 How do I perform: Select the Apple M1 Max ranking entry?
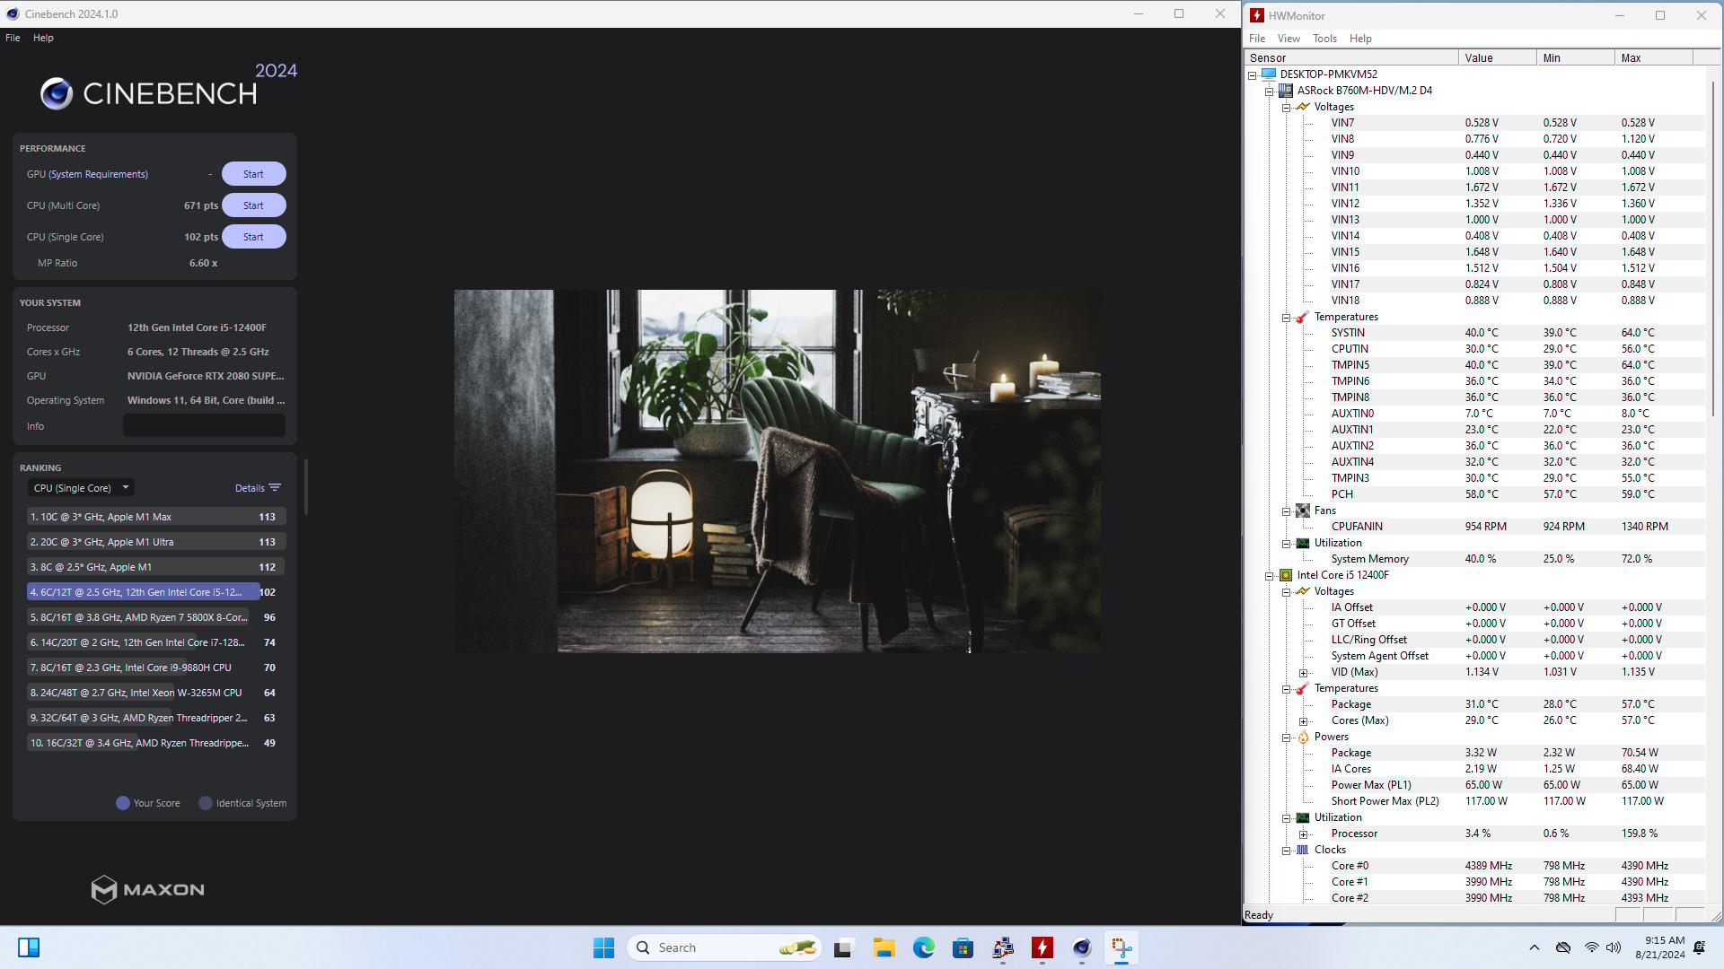[x=156, y=517]
